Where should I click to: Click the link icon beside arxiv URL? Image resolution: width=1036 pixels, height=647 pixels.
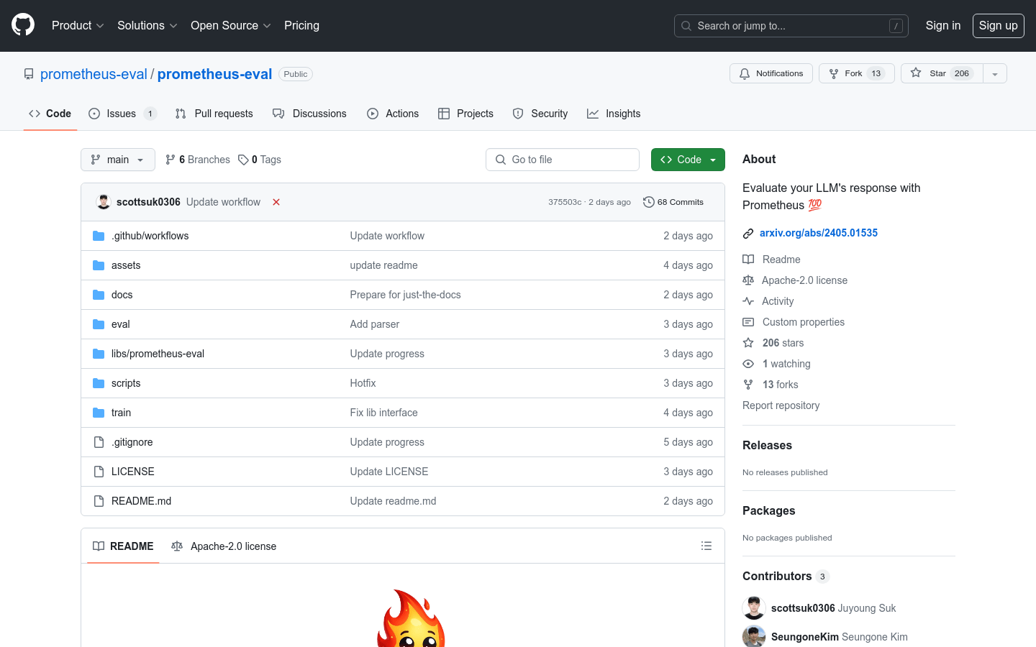748,233
